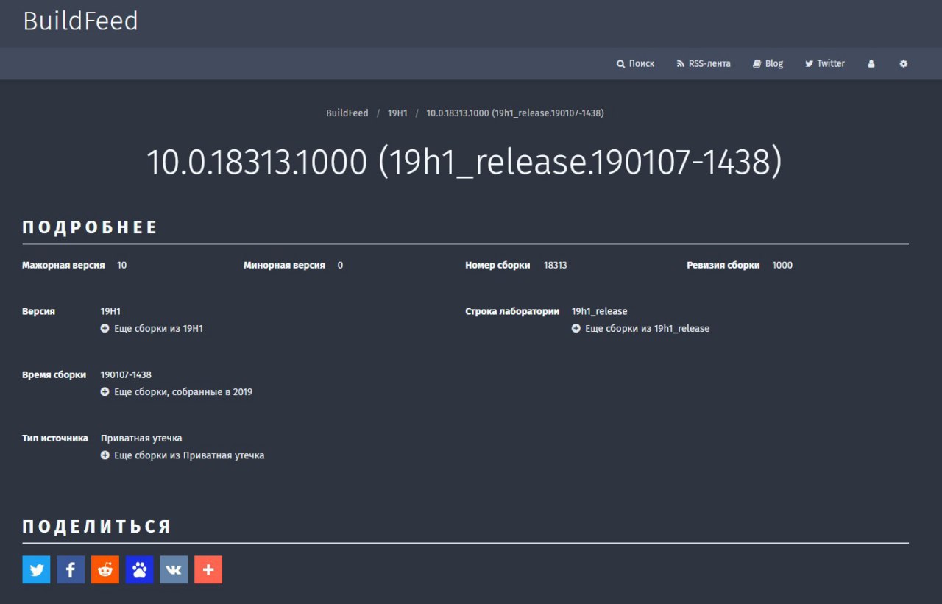Select Строка лаборатории value 19h1_release
Screen dimensions: 942x604
point(599,312)
